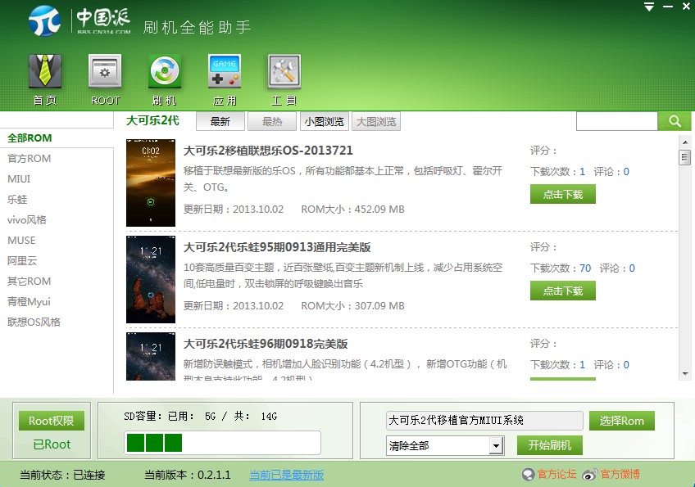
Task: Click the 当前已是最新版 link
Action: [286, 475]
